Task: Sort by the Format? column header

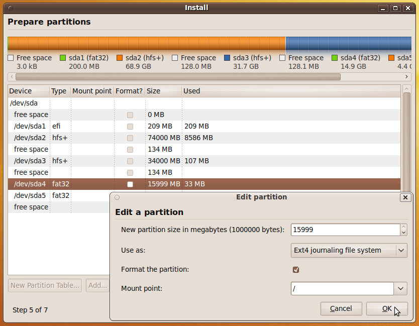Action: tap(130, 91)
